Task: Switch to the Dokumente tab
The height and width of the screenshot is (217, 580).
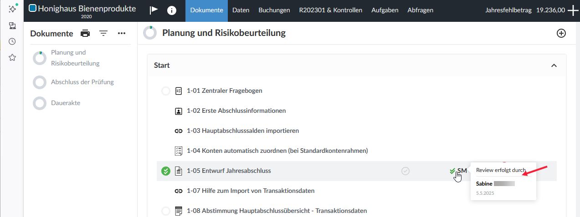Action: pos(206,10)
